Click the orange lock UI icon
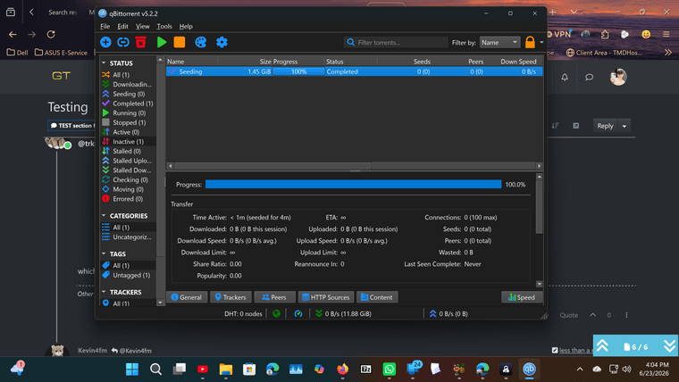Viewport: 679px width, 382px height. 530,42
